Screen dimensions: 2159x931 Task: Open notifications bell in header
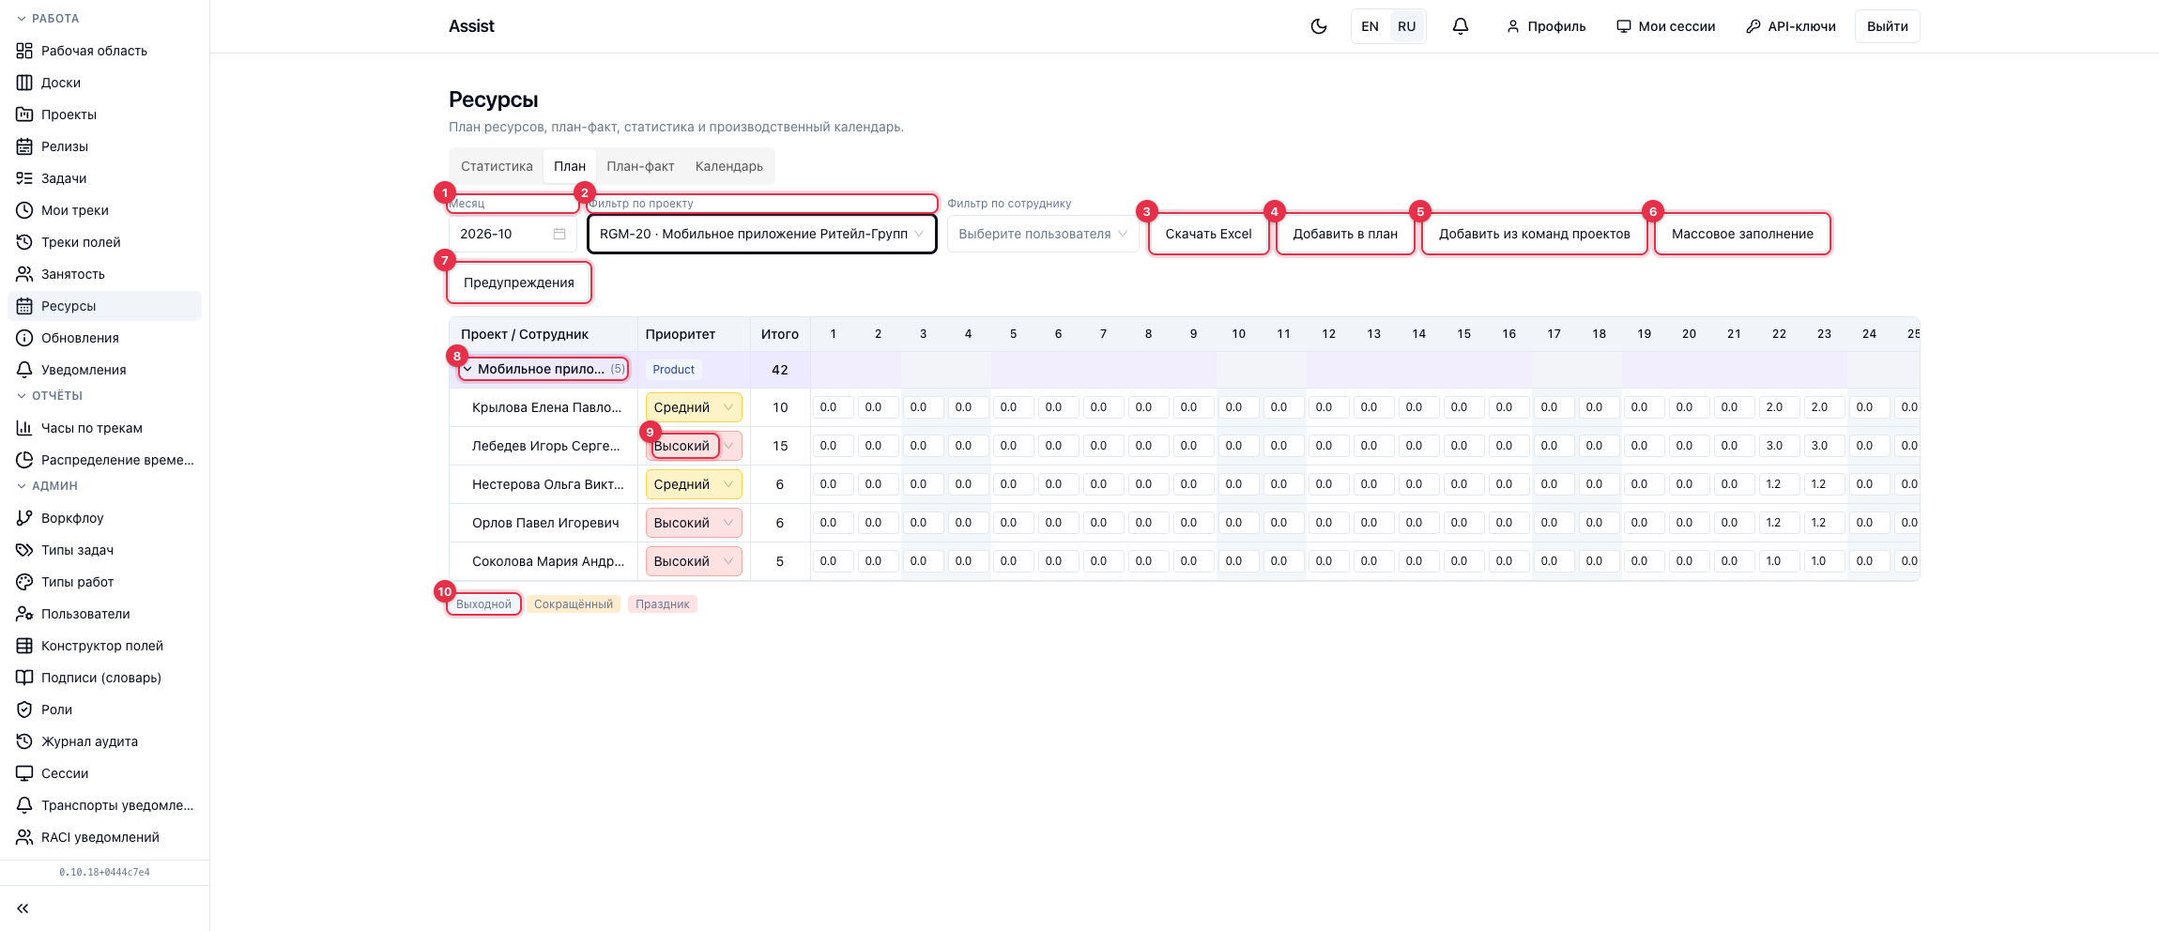pyautogui.click(x=1461, y=26)
